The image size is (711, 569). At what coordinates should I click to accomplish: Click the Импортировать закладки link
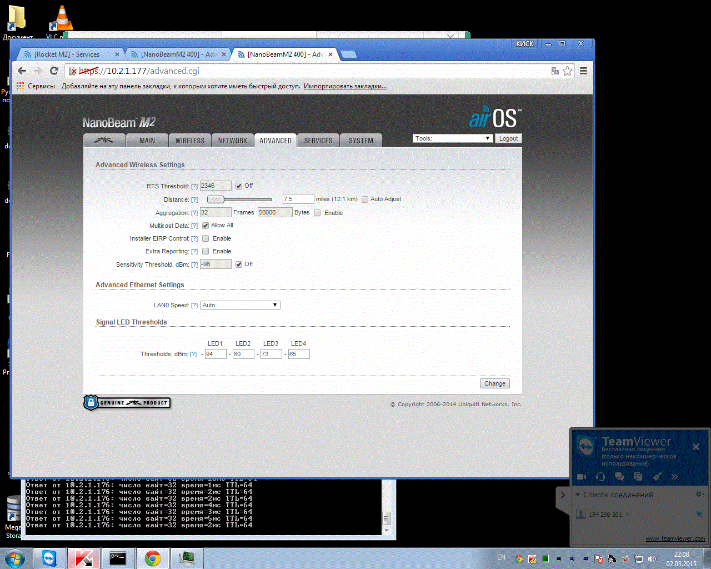pos(345,86)
